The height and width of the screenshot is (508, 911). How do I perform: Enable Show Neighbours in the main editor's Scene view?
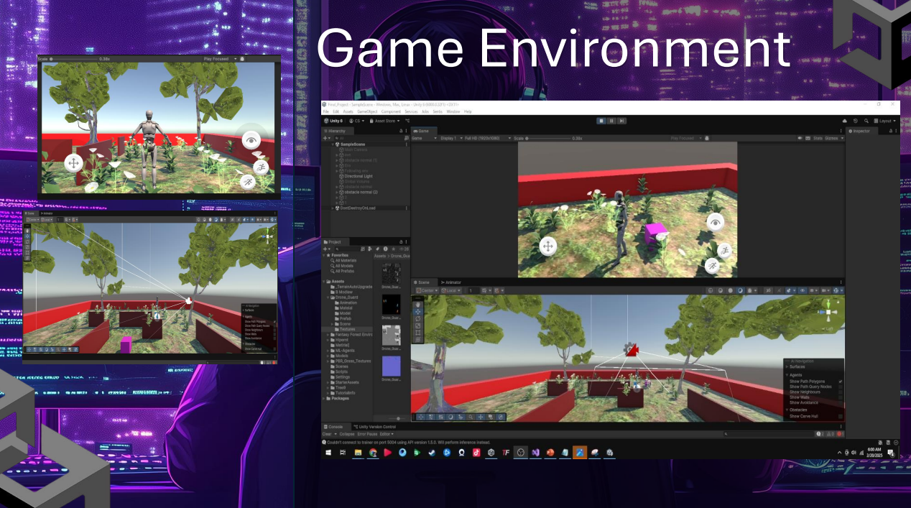[841, 392]
